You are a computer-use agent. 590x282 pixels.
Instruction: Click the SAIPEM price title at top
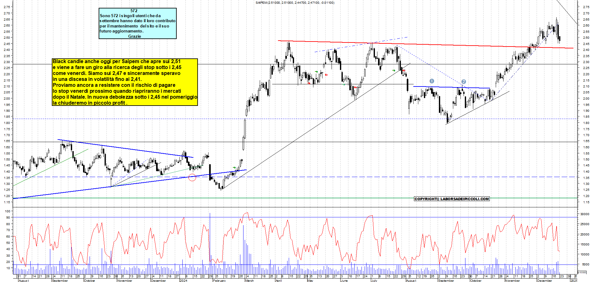(x=295, y=2)
